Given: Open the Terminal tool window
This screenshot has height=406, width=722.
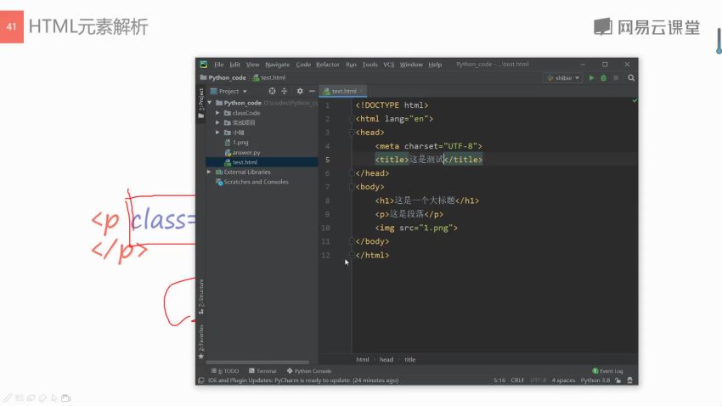Looking at the screenshot, I should [x=262, y=371].
